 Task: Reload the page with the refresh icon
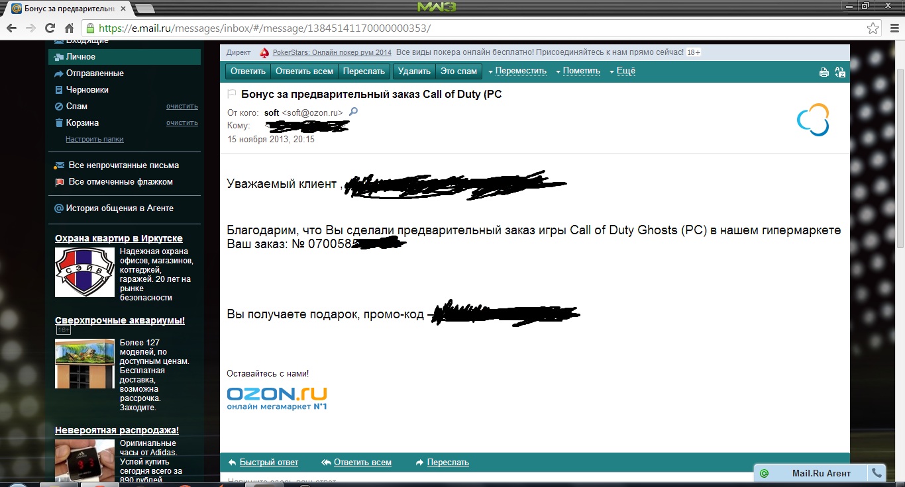50,28
